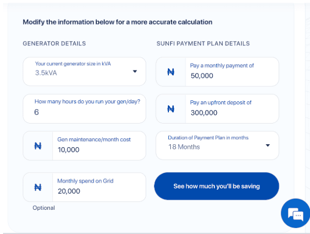This screenshot has height=234, width=310.
Task: Click Naira icon beside Gen maintenance cost
Action: click(38, 146)
